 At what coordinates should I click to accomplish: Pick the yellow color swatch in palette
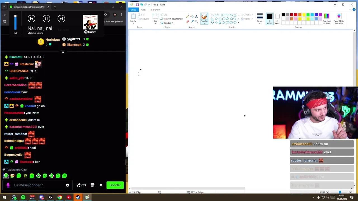[x=304, y=15]
